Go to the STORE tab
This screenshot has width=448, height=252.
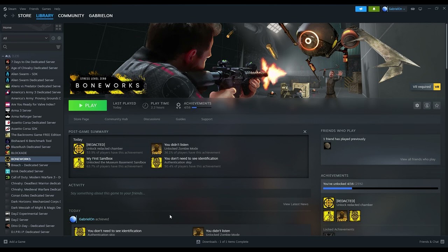coord(24,16)
